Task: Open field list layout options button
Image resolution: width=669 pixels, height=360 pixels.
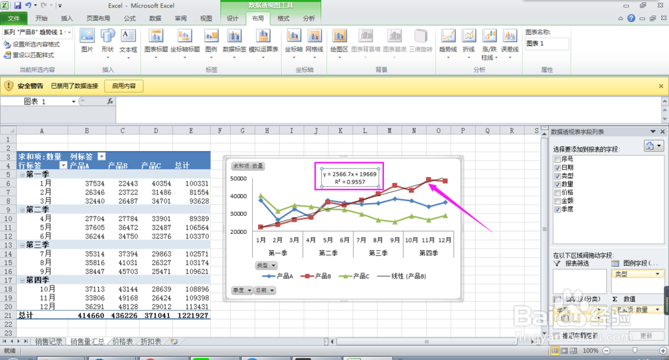Action: 654,146
